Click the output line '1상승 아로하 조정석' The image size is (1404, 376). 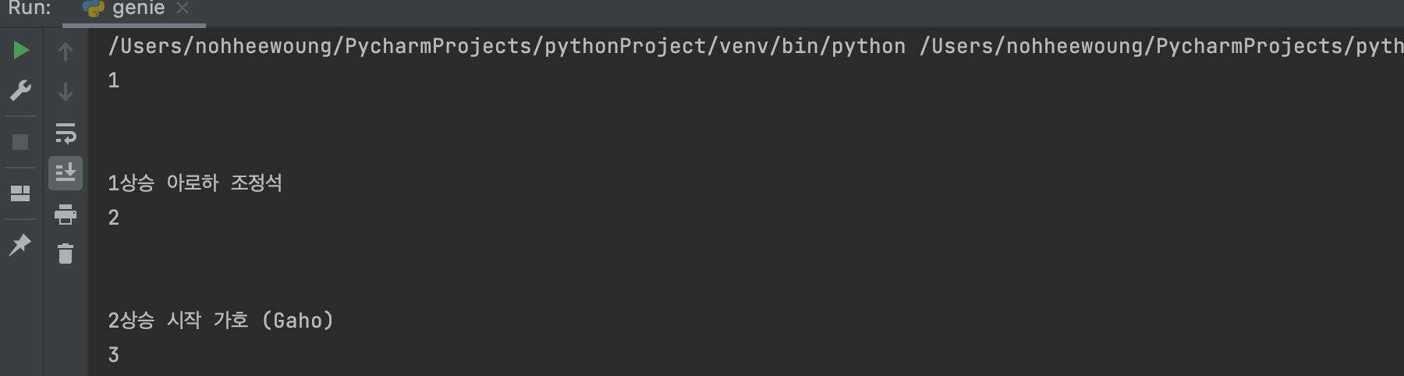click(195, 183)
